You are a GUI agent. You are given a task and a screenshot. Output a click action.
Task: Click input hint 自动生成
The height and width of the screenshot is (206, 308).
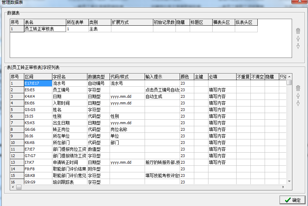[x=162, y=96]
